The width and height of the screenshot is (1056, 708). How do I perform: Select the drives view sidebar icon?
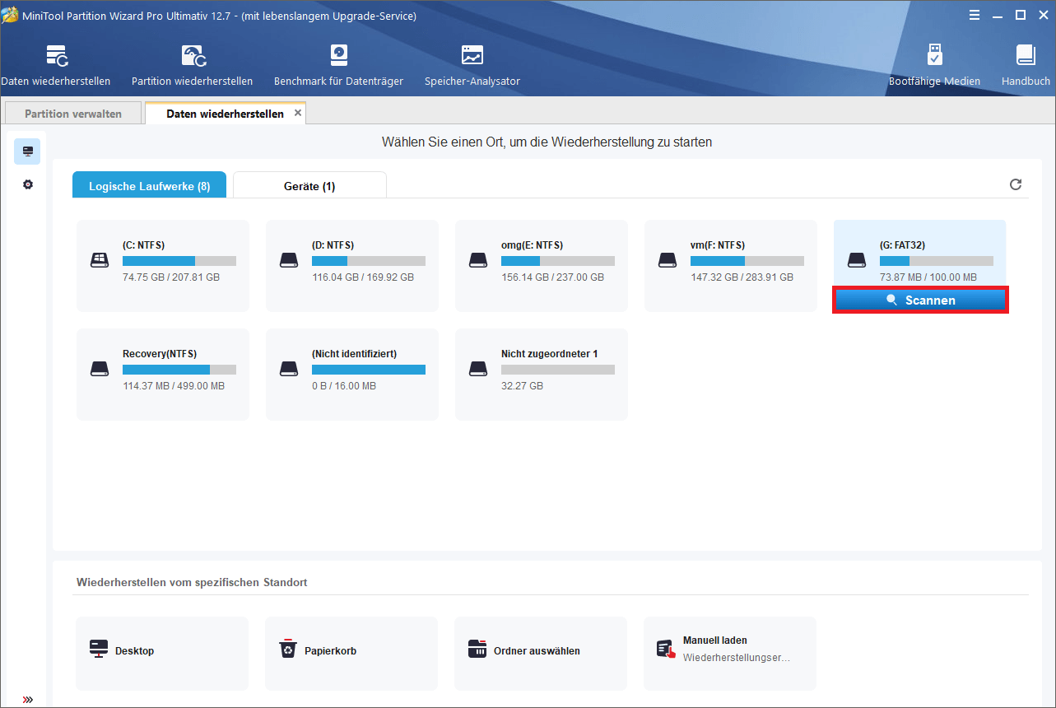click(28, 151)
